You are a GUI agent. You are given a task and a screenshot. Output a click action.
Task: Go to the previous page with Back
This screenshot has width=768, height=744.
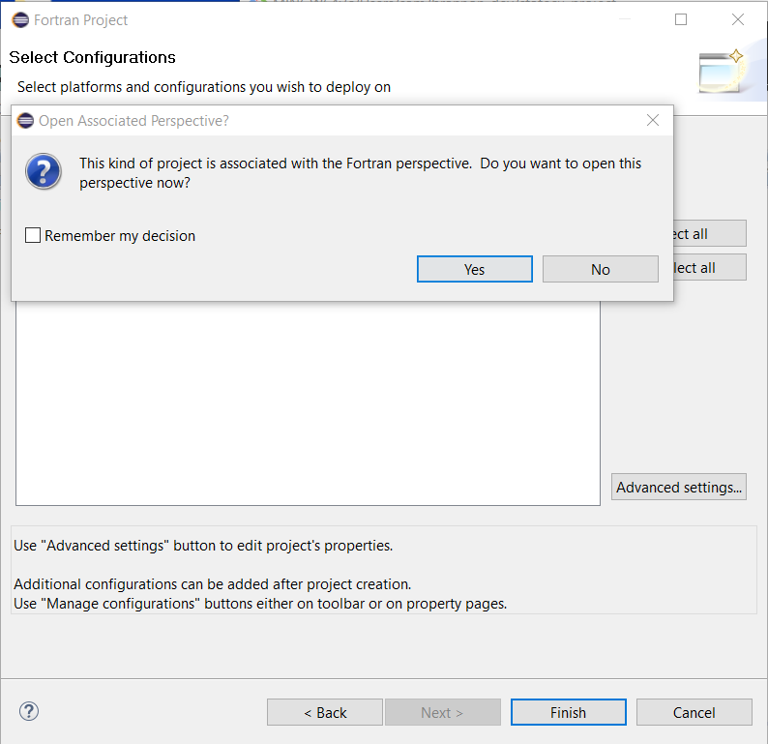325,712
